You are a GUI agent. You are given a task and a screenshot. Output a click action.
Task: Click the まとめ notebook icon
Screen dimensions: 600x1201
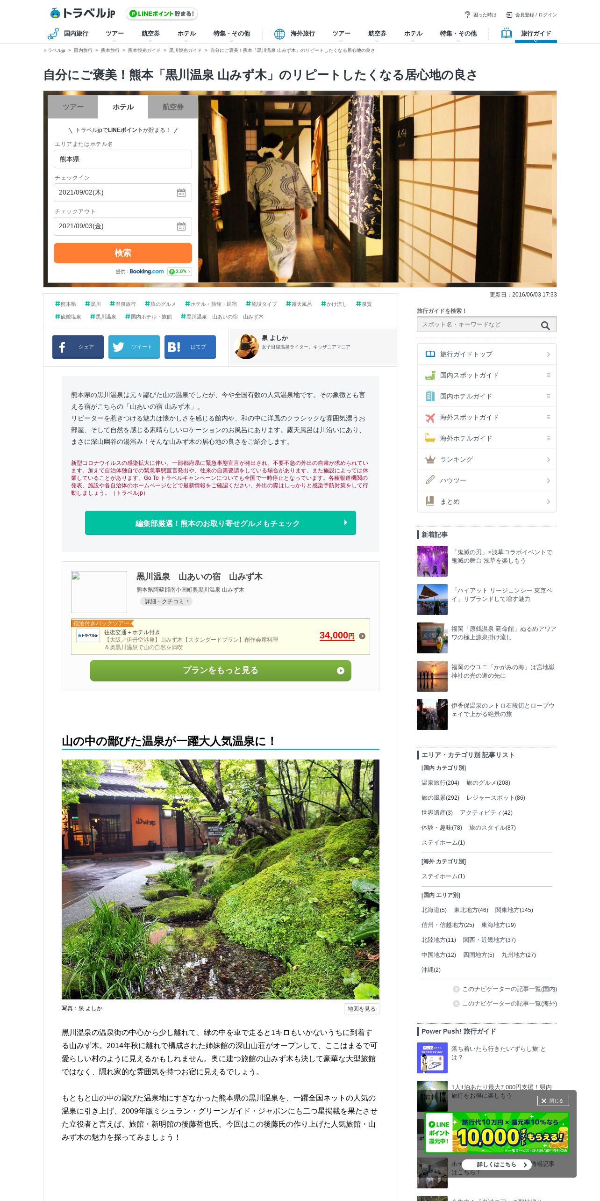click(x=430, y=501)
